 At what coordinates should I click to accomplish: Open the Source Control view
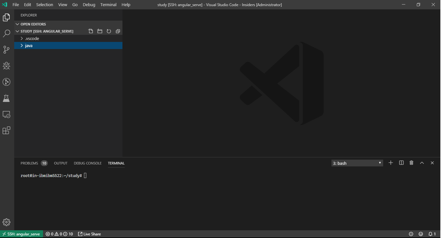tap(6, 50)
